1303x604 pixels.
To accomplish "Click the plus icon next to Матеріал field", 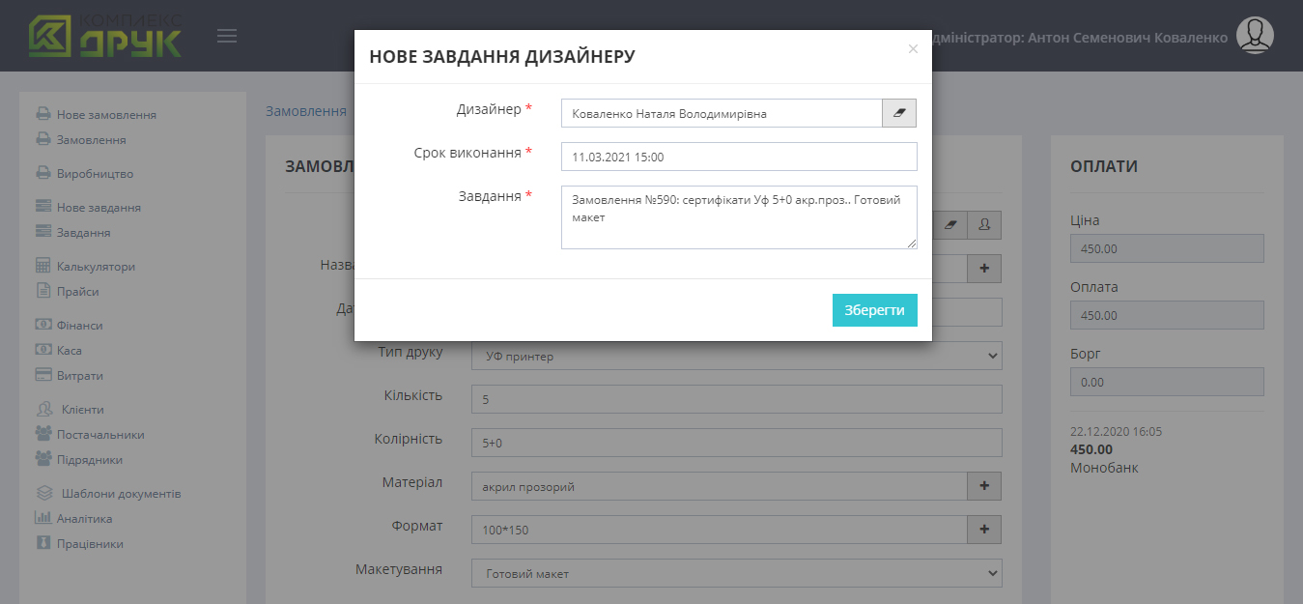I will (983, 486).
